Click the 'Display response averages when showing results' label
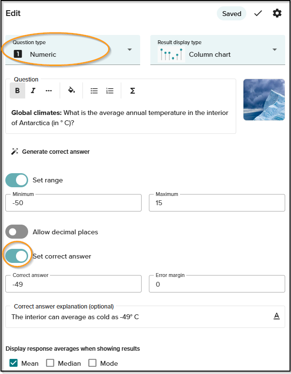Viewport: 291px width, 374px height. tap(73, 348)
